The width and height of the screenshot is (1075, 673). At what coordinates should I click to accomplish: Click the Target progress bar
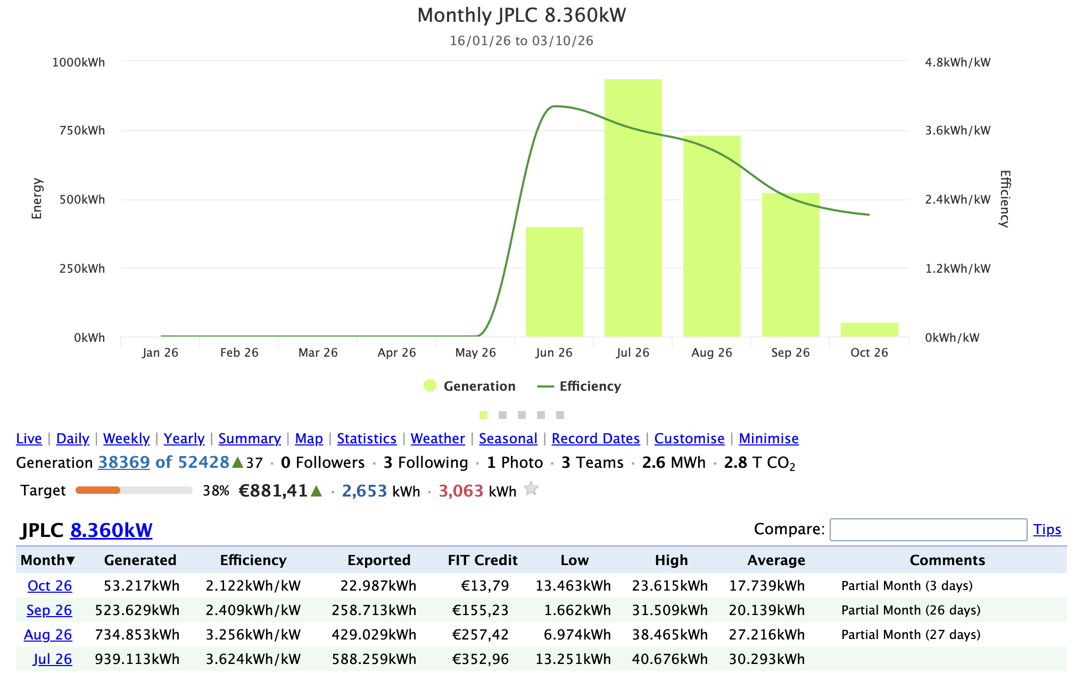[134, 490]
